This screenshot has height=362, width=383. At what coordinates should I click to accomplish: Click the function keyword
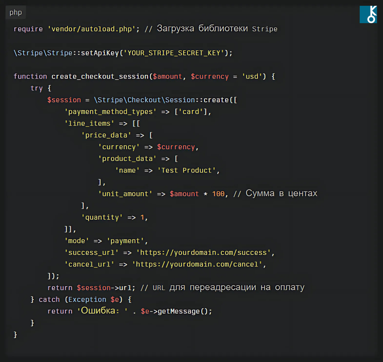tap(30, 76)
